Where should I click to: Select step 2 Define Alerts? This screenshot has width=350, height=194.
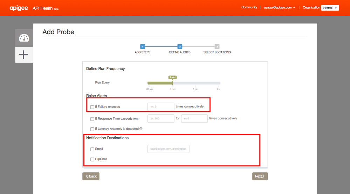coord(180,46)
